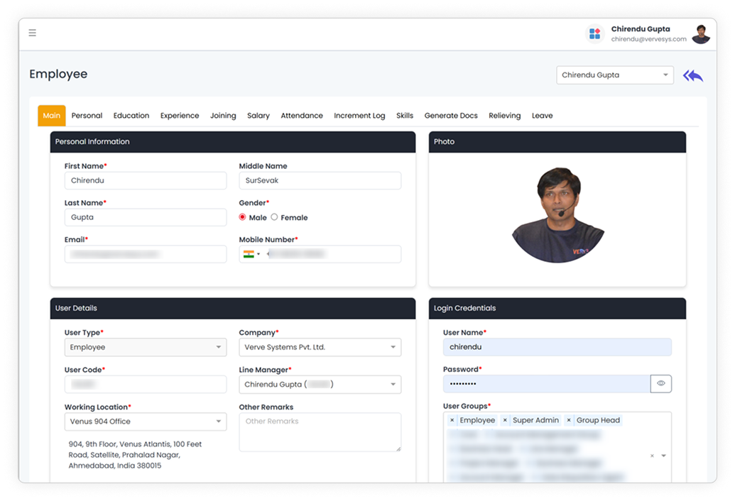Switch to the Salary tab

(258, 116)
